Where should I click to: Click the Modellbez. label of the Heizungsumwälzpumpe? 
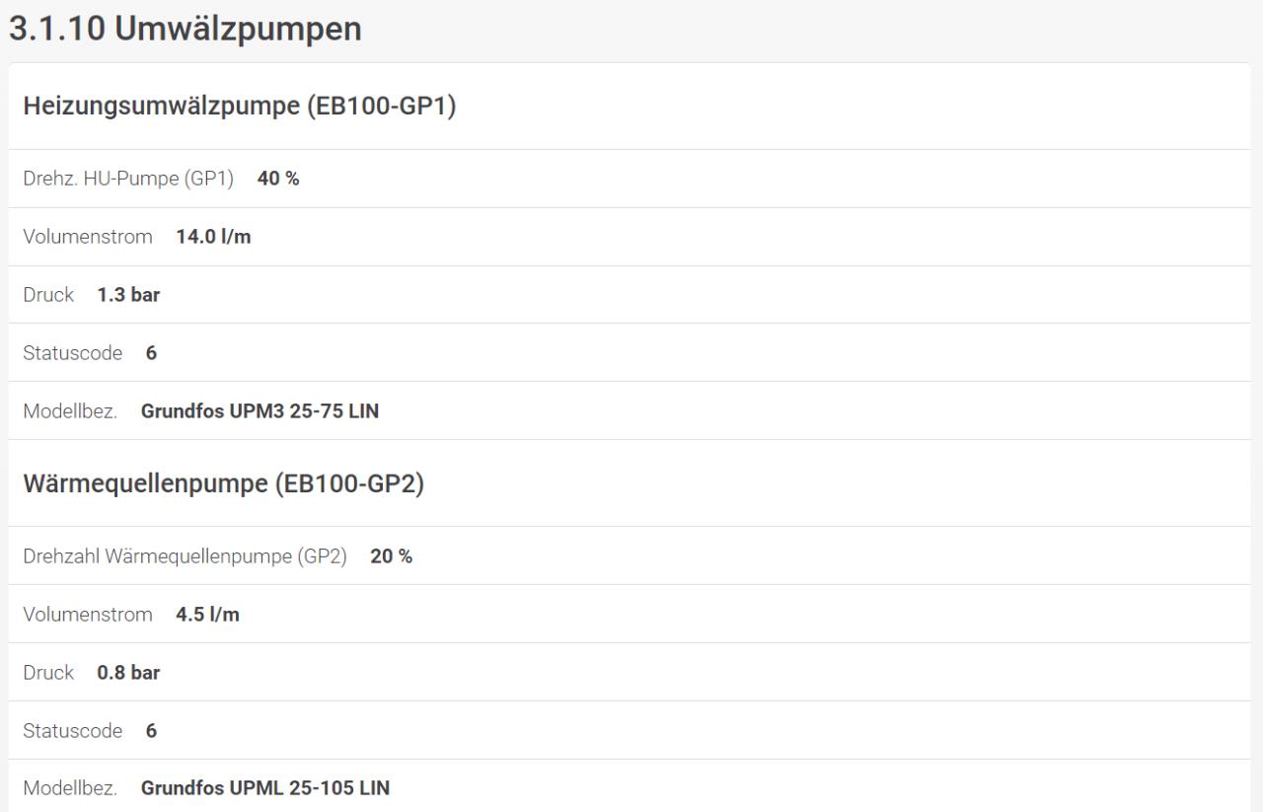click(70, 411)
